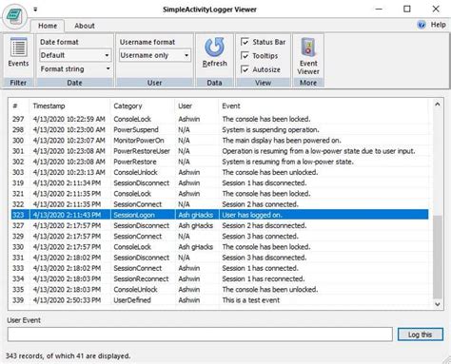Image resolution: width=451 pixels, height=364 pixels.
Task: Click the application logo button
Action: 15,16
